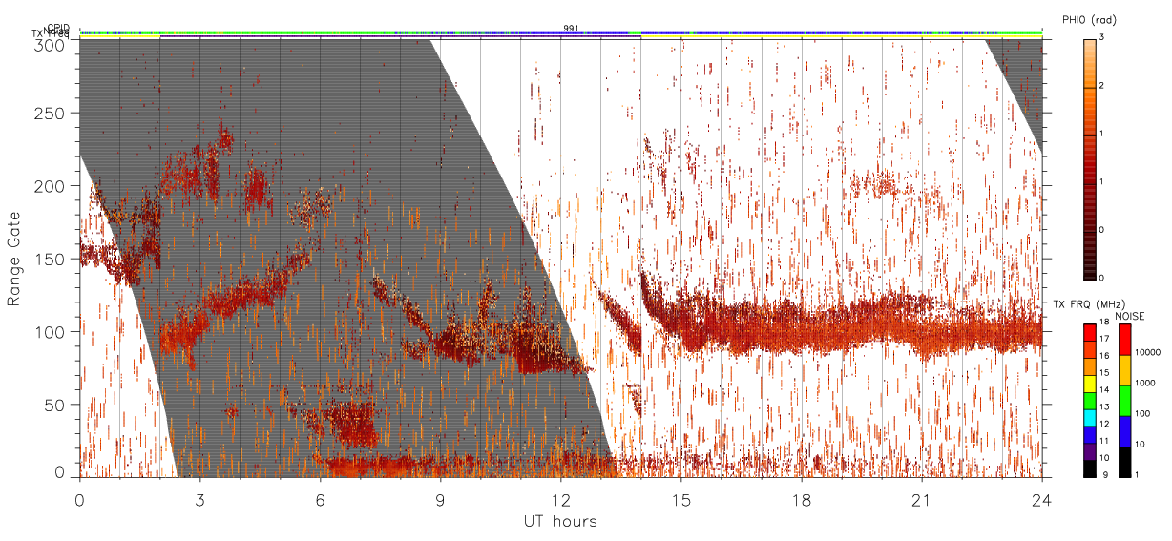Click the 'CPID' label above the plot
1172x541 pixels.
pos(57,28)
